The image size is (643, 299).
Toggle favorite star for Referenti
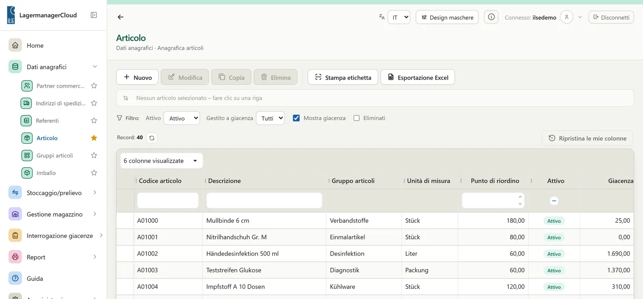click(x=94, y=120)
